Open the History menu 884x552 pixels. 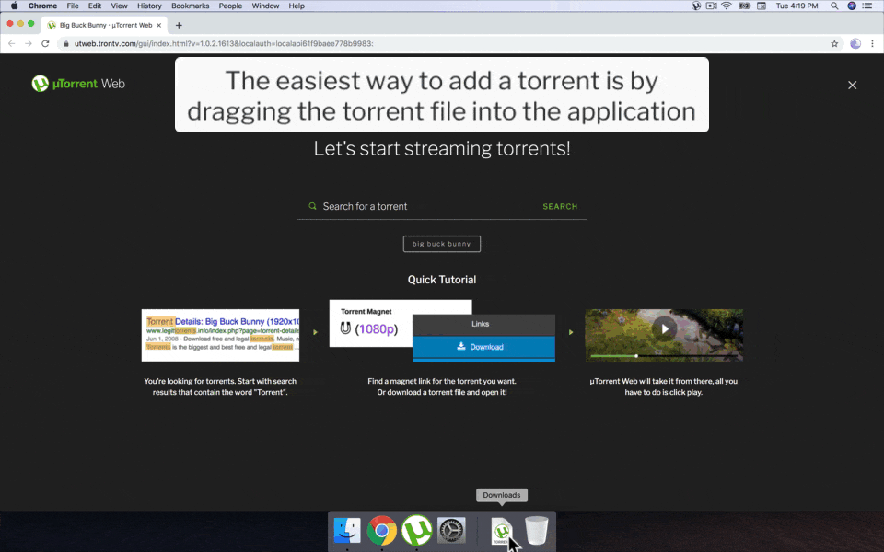[149, 6]
